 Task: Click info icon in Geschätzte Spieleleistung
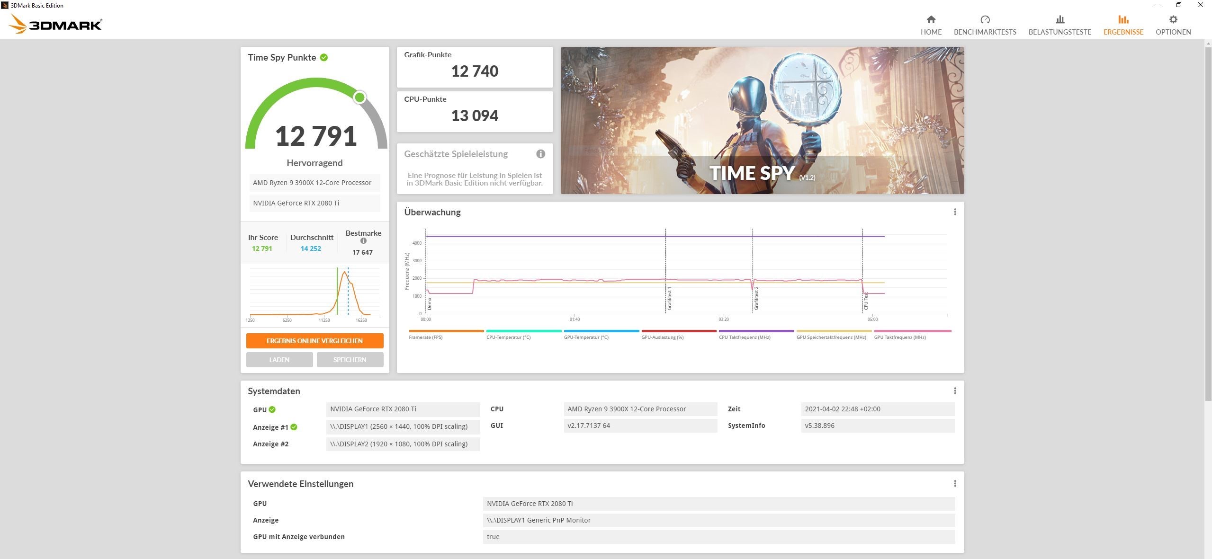point(540,154)
